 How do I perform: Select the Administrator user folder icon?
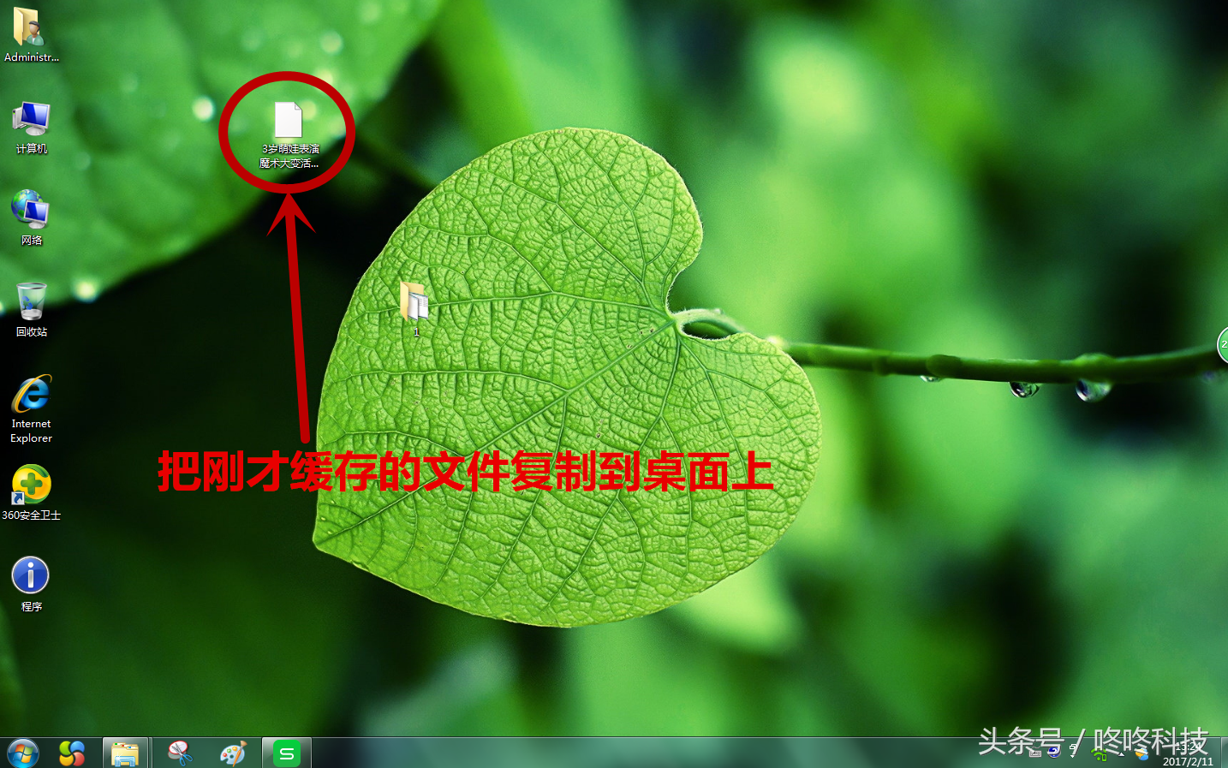pos(31,35)
